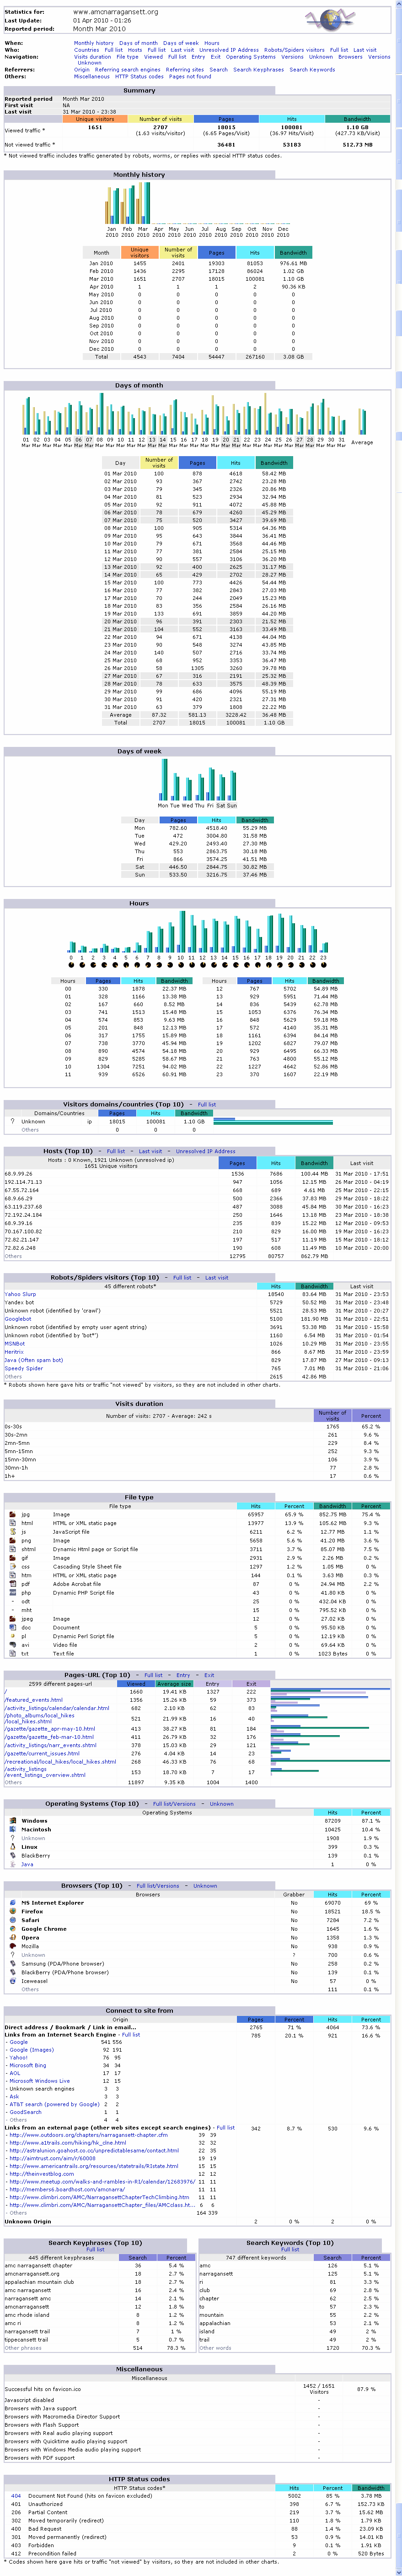Click the Number of visits header in Summary
Viewport: 402px width, 2576px height.
tap(161, 119)
